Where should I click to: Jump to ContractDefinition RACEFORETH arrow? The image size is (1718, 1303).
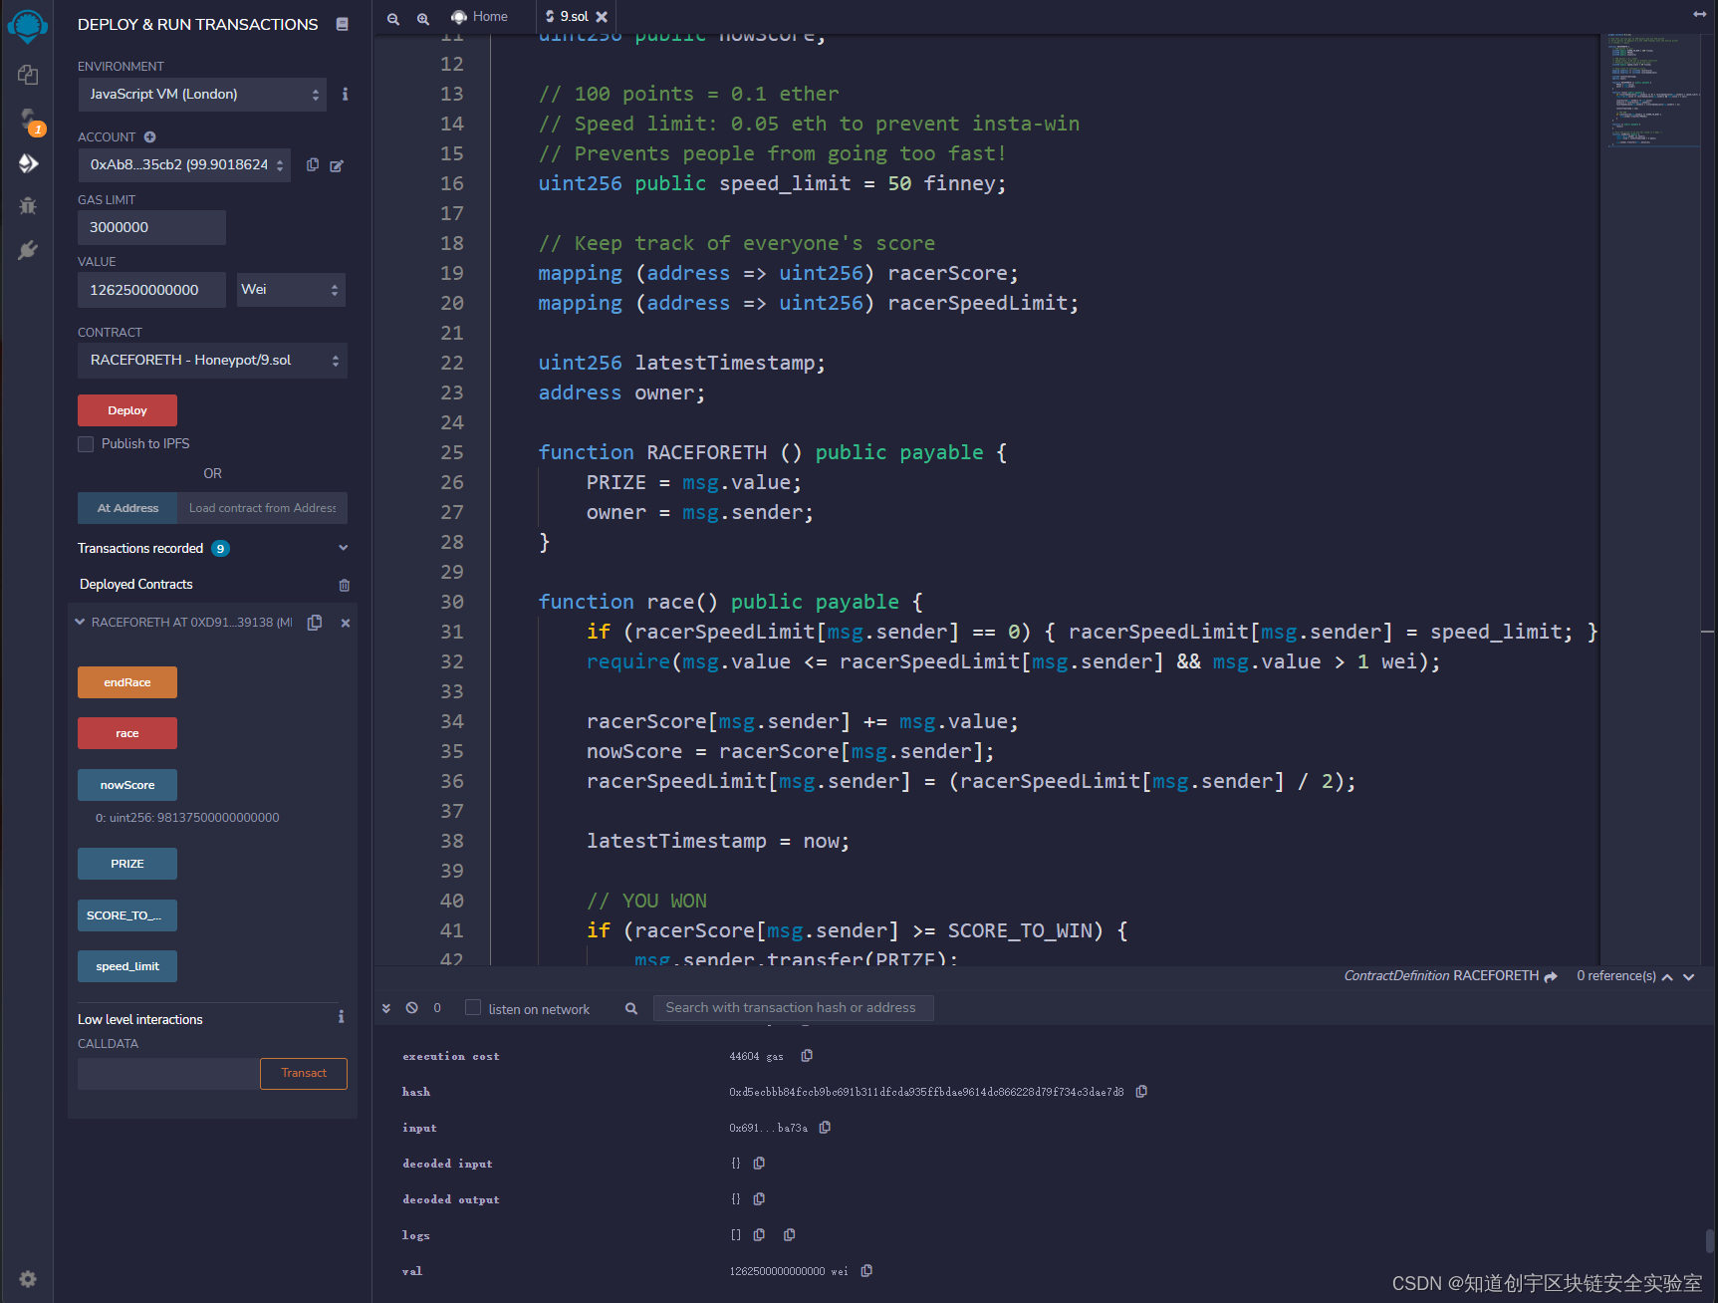coord(1551,976)
